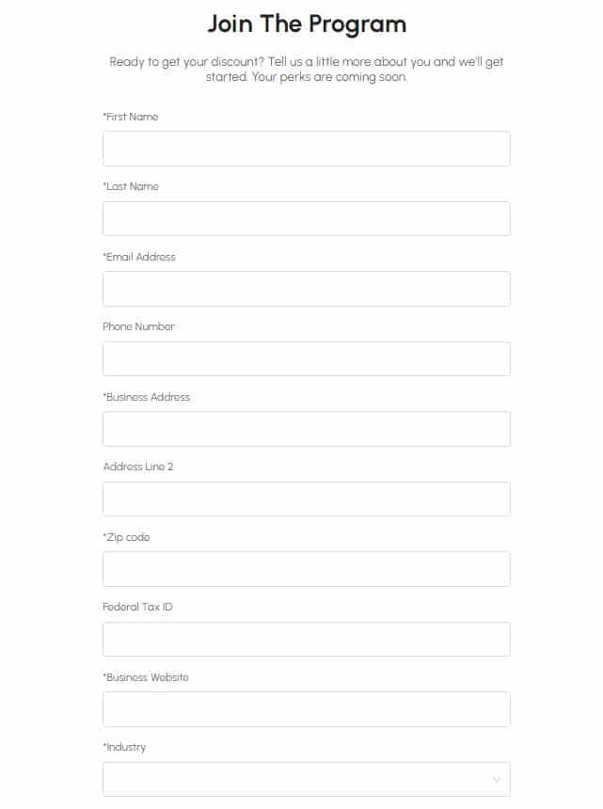Click the *Email Address label
The height and width of the screenshot is (809, 603).
[x=139, y=257]
